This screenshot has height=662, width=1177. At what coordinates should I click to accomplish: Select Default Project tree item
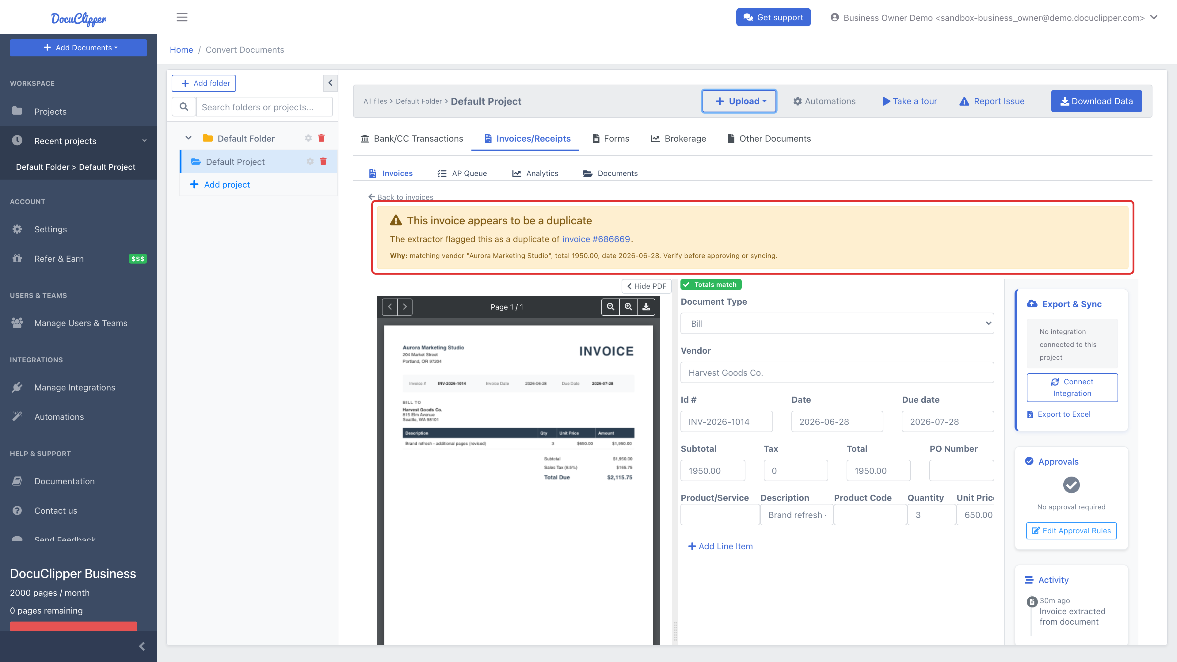pyautogui.click(x=259, y=161)
